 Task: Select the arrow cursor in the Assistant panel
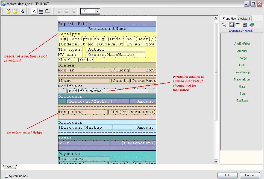(x=224, y=25)
